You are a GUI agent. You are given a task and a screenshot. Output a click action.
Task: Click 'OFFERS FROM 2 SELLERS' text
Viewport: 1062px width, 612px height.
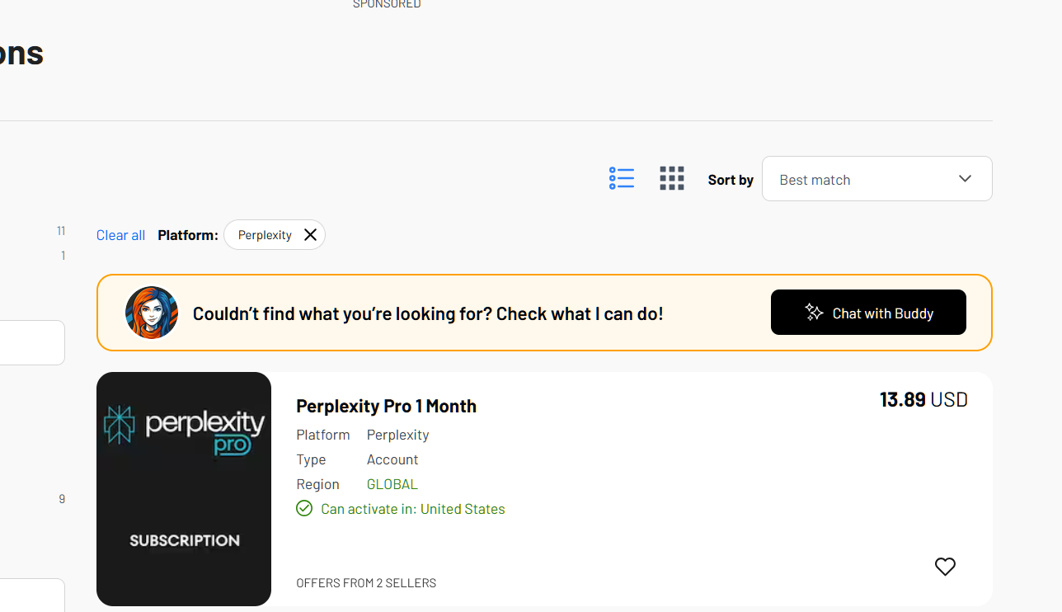point(366,583)
